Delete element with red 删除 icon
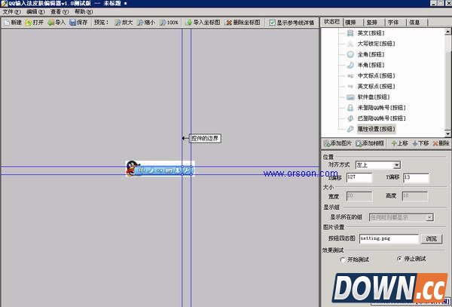Image resolution: width=452 pixels, height=307 pixels. point(441,143)
